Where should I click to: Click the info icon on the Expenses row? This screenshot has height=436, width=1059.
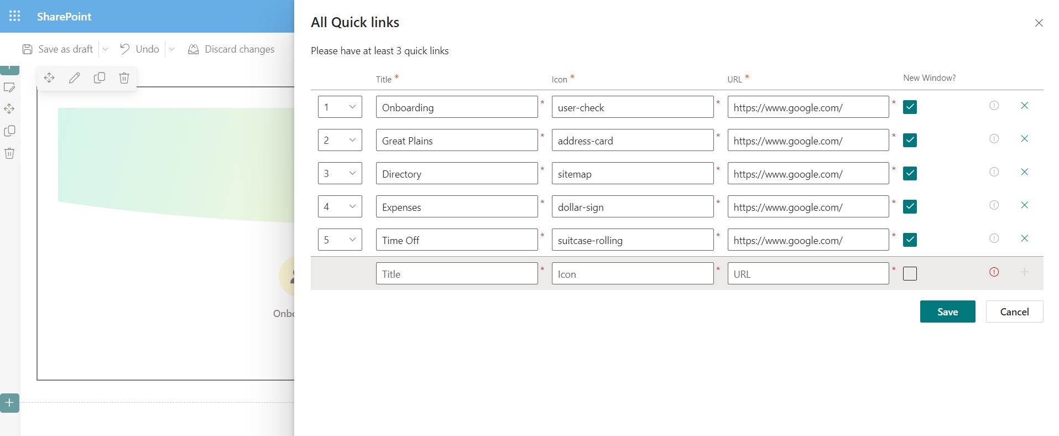pyautogui.click(x=994, y=205)
